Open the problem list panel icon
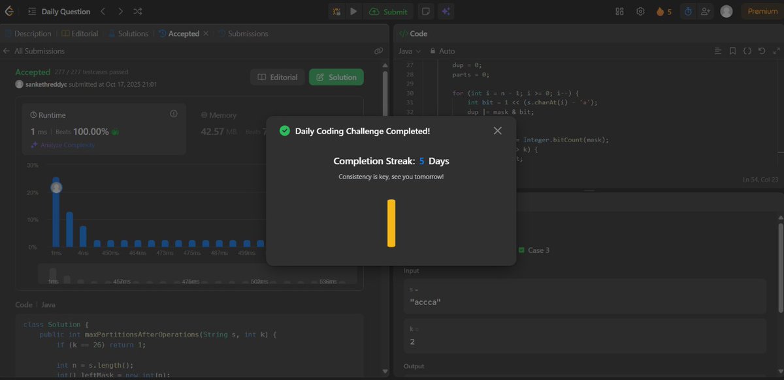The width and height of the screenshot is (784, 380). pyautogui.click(x=32, y=12)
